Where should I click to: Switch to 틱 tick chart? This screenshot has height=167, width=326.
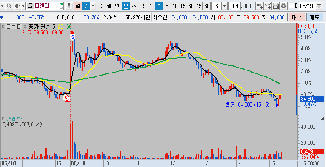[142, 6]
